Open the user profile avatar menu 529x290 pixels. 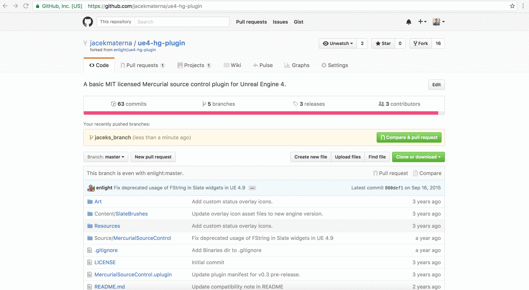pyautogui.click(x=438, y=22)
